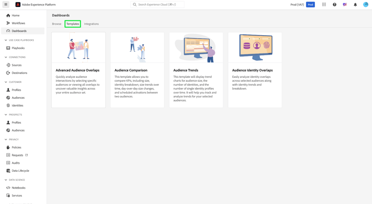Collapse the Privacy section chevron
The height and width of the screenshot is (204, 372).
pos(5,139)
